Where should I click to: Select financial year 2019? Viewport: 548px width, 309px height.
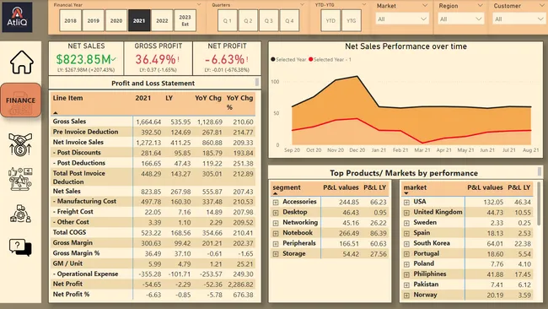tap(94, 20)
